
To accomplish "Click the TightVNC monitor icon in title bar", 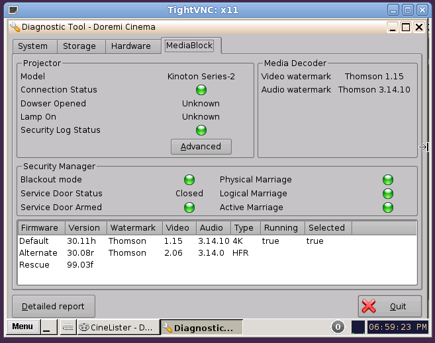I will (13, 10).
